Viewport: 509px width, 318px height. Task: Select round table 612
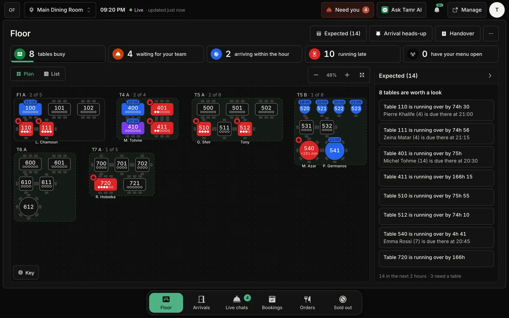click(x=29, y=207)
